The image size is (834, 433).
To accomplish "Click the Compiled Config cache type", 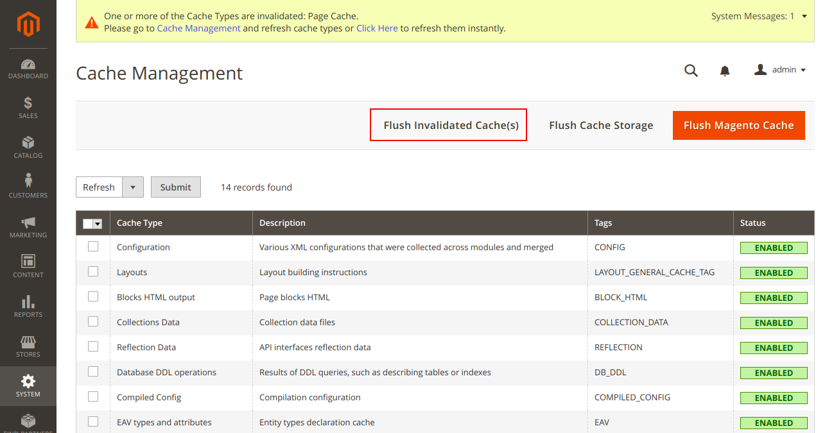I will point(149,397).
